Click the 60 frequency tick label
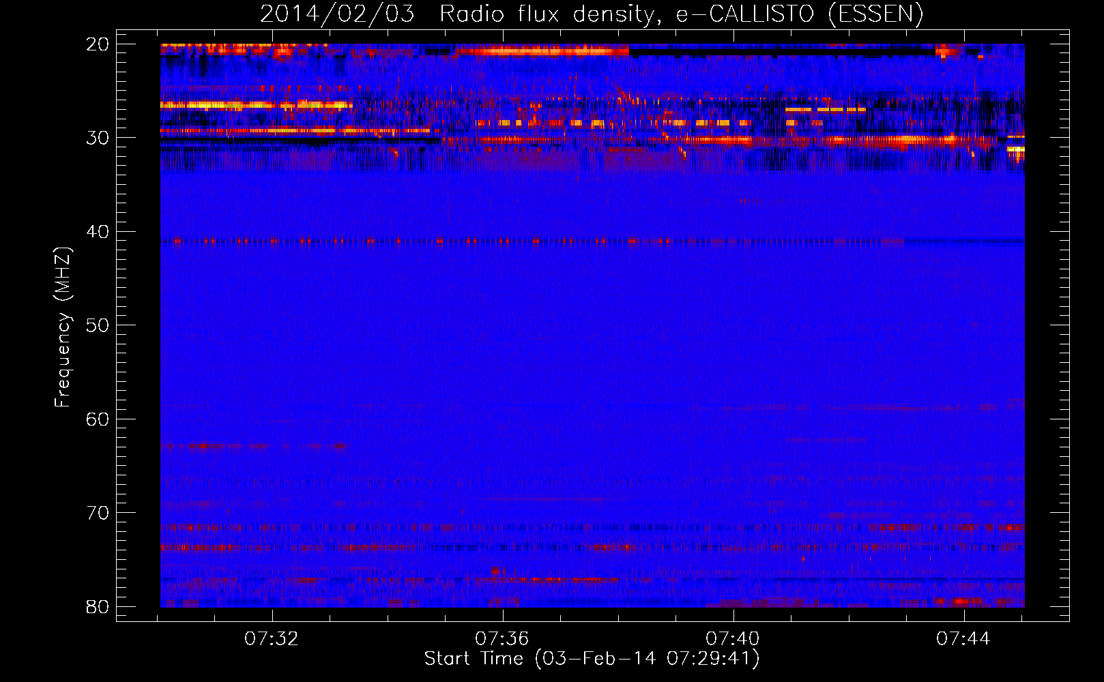 pyautogui.click(x=98, y=419)
